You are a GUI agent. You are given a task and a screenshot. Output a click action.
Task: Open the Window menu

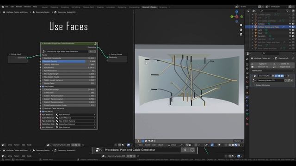27,7
